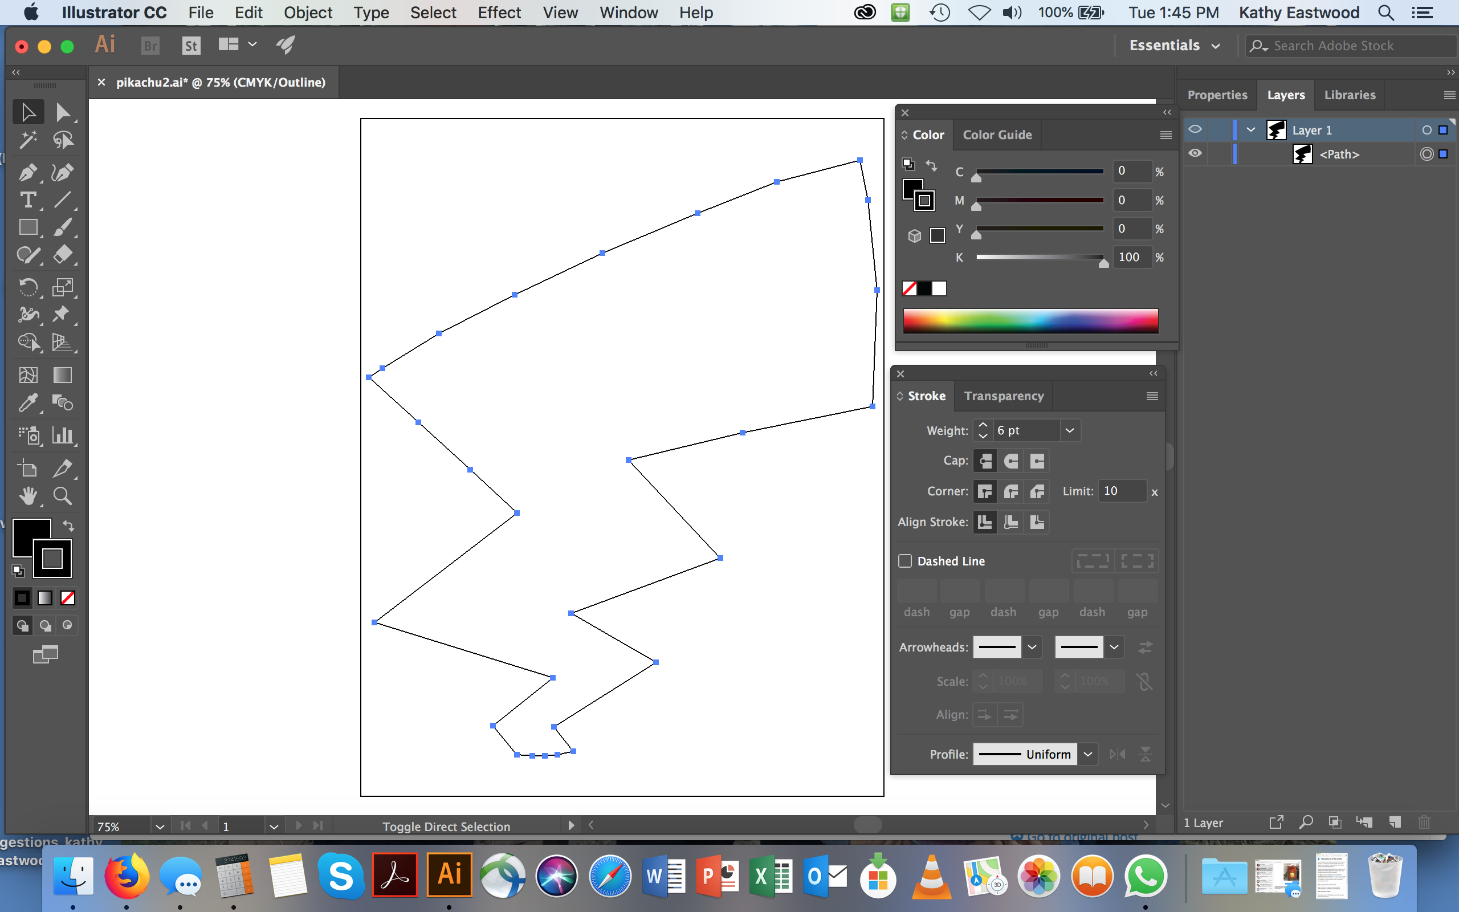Select the Rectangle tool
1459x912 pixels.
[28, 227]
